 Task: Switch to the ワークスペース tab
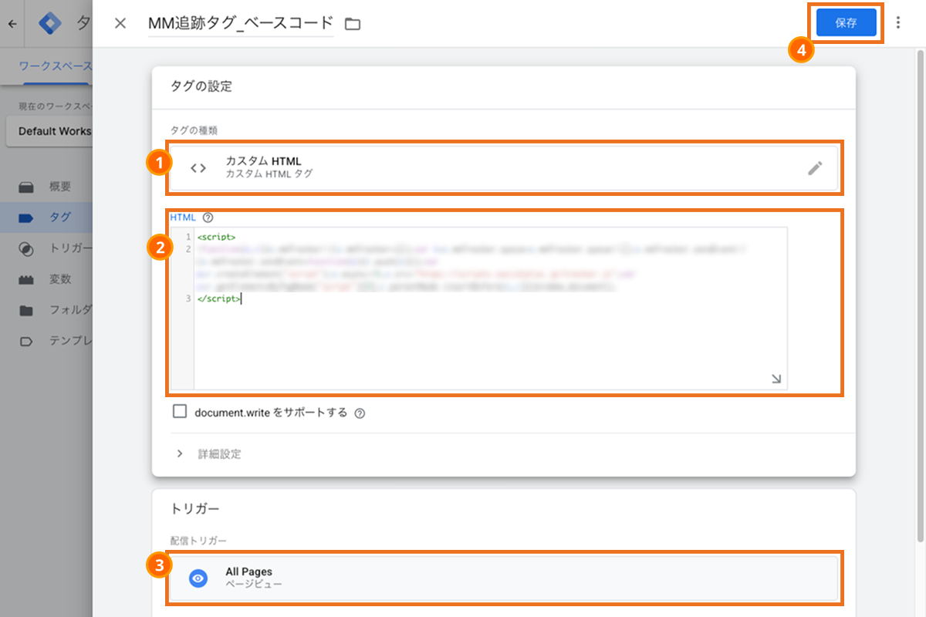pyautogui.click(x=56, y=67)
